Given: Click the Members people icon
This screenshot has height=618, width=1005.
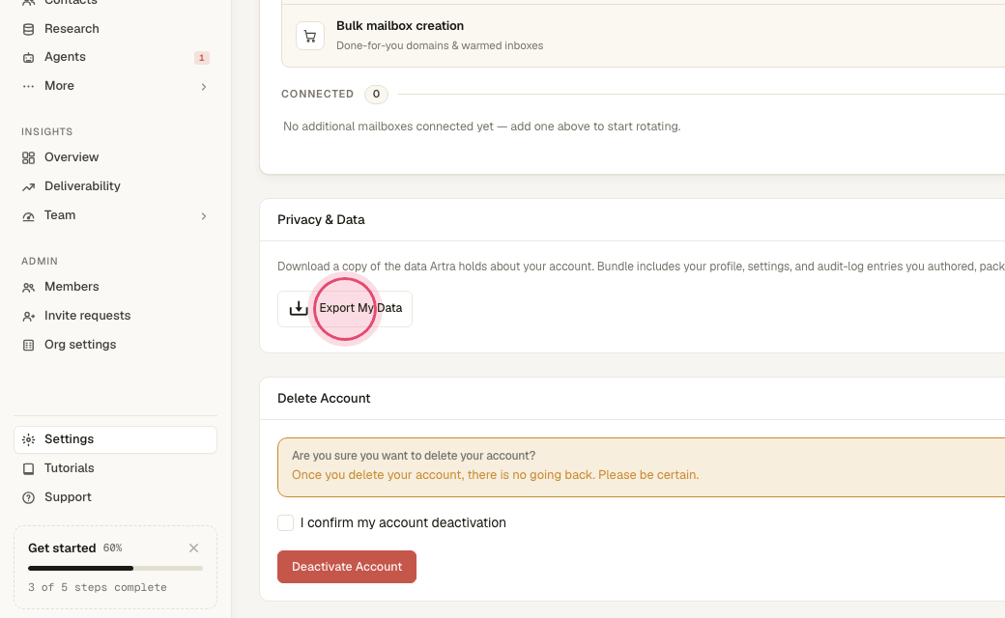Looking at the screenshot, I should point(28,288).
